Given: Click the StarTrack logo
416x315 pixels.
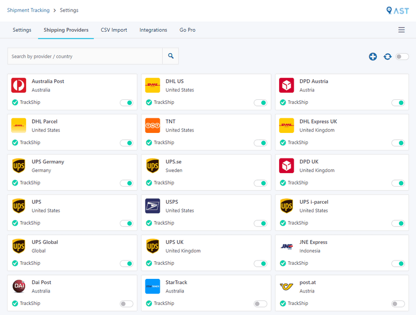Looking at the screenshot, I should 153,286.
